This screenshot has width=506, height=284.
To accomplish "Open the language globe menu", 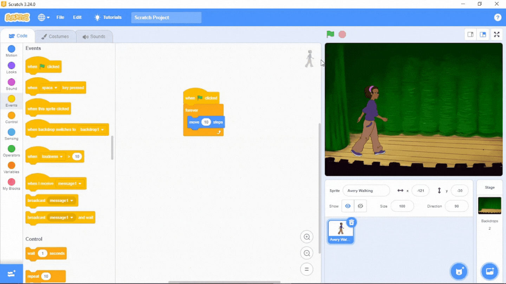I will [44, 18].
